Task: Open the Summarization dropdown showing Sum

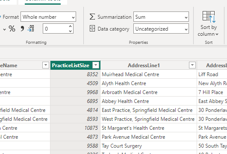Action: point(161,17)
